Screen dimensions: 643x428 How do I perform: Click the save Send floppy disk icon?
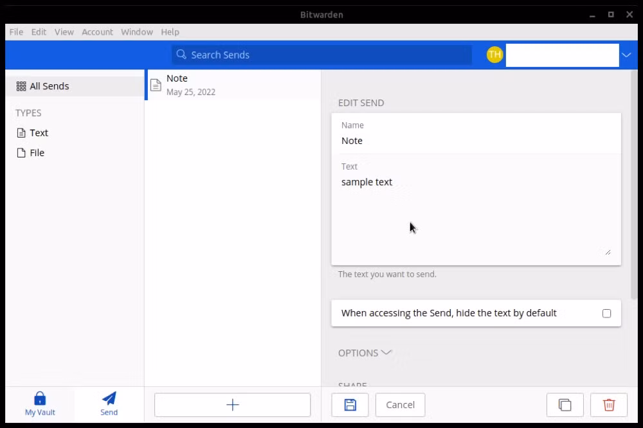click(x=350, y=405)
